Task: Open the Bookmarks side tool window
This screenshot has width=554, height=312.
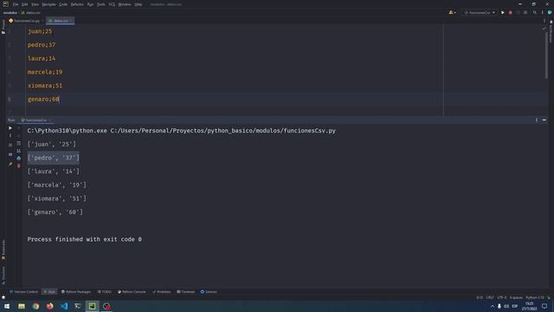Action: 3,250
